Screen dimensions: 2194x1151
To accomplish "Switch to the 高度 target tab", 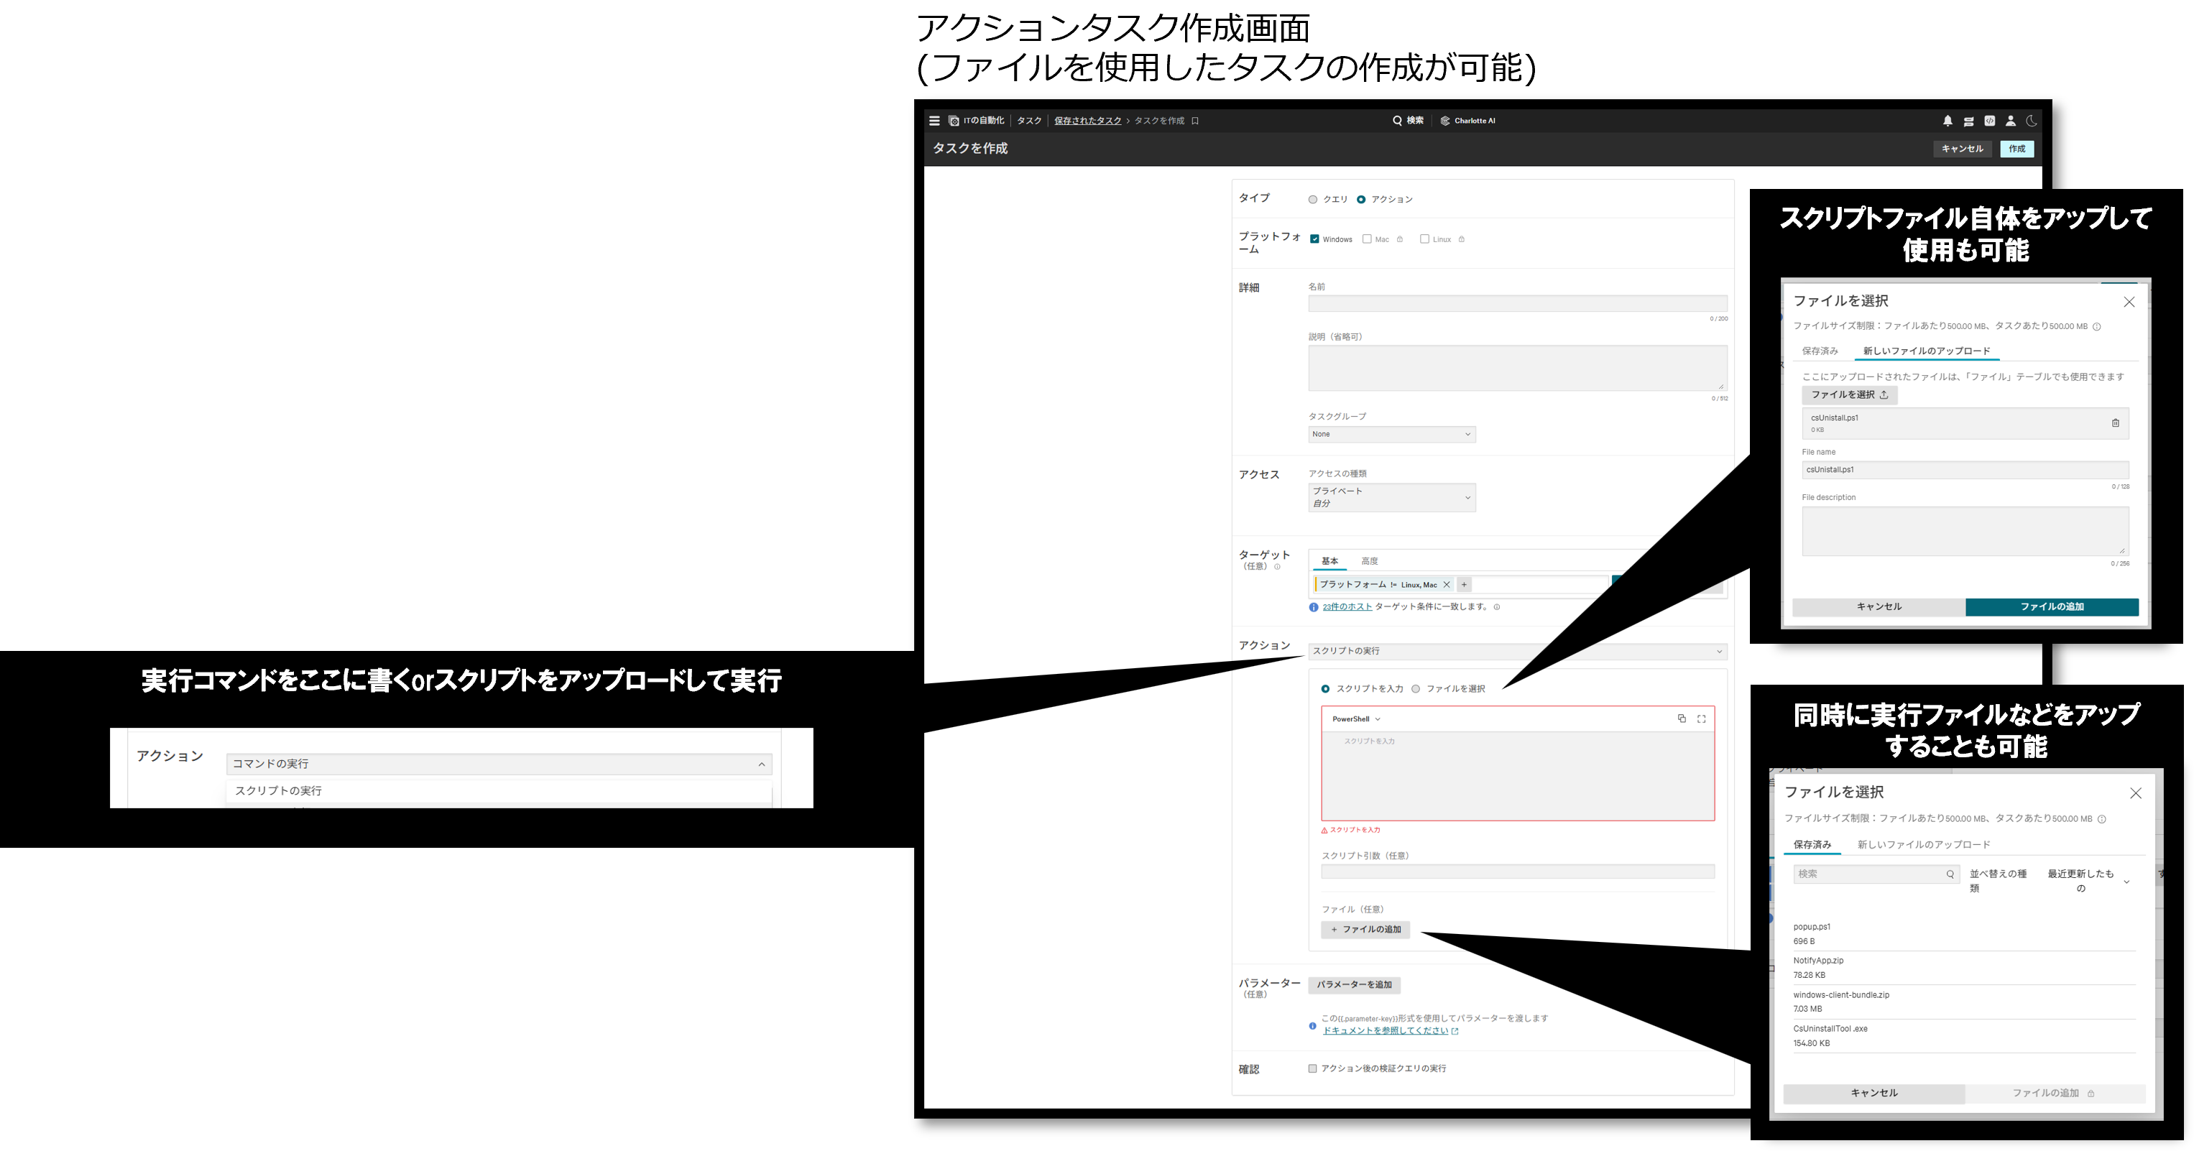I will click(1371, 560).
